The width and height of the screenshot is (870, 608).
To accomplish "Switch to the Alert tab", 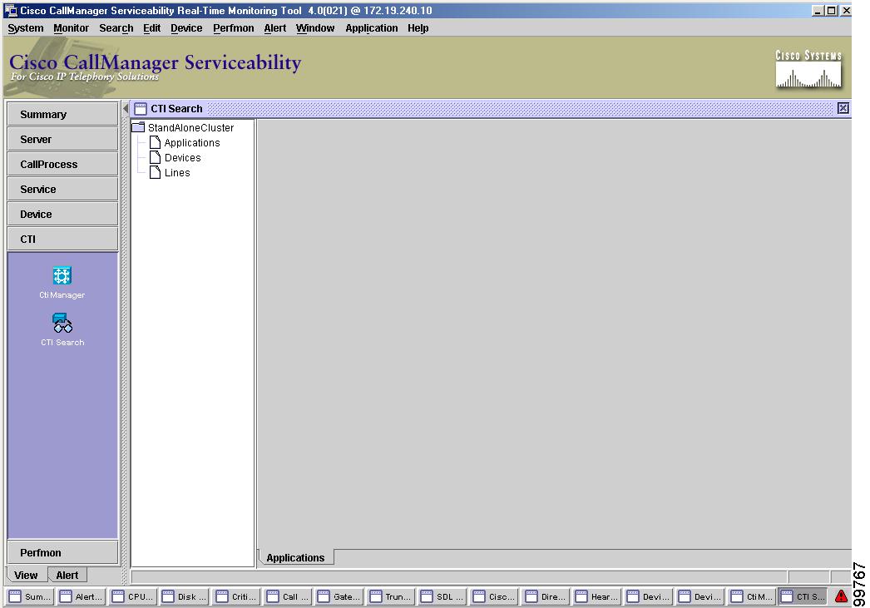I will [x=67, y=576].
